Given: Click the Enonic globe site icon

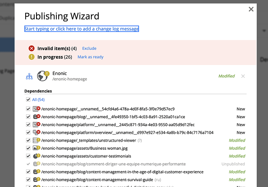Looking at the screenshot, I should [42, 76].
